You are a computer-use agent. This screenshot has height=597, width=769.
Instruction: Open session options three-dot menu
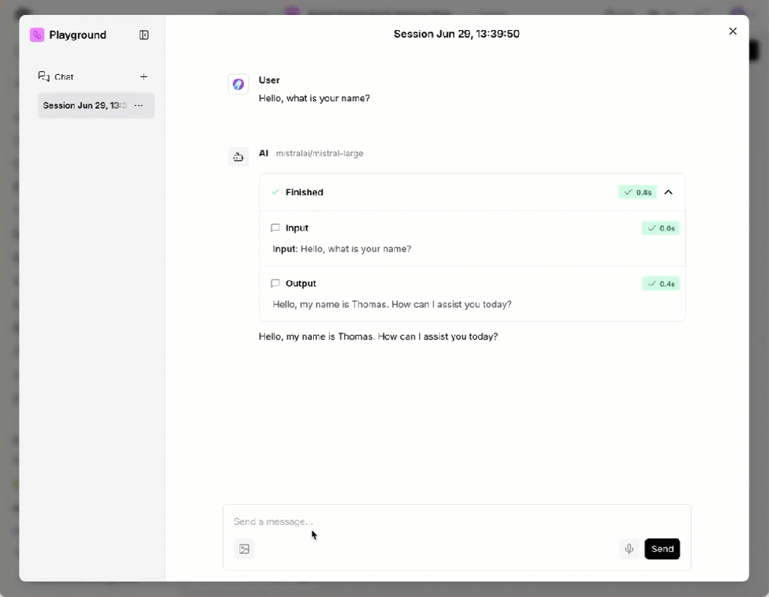coord(139,106)
